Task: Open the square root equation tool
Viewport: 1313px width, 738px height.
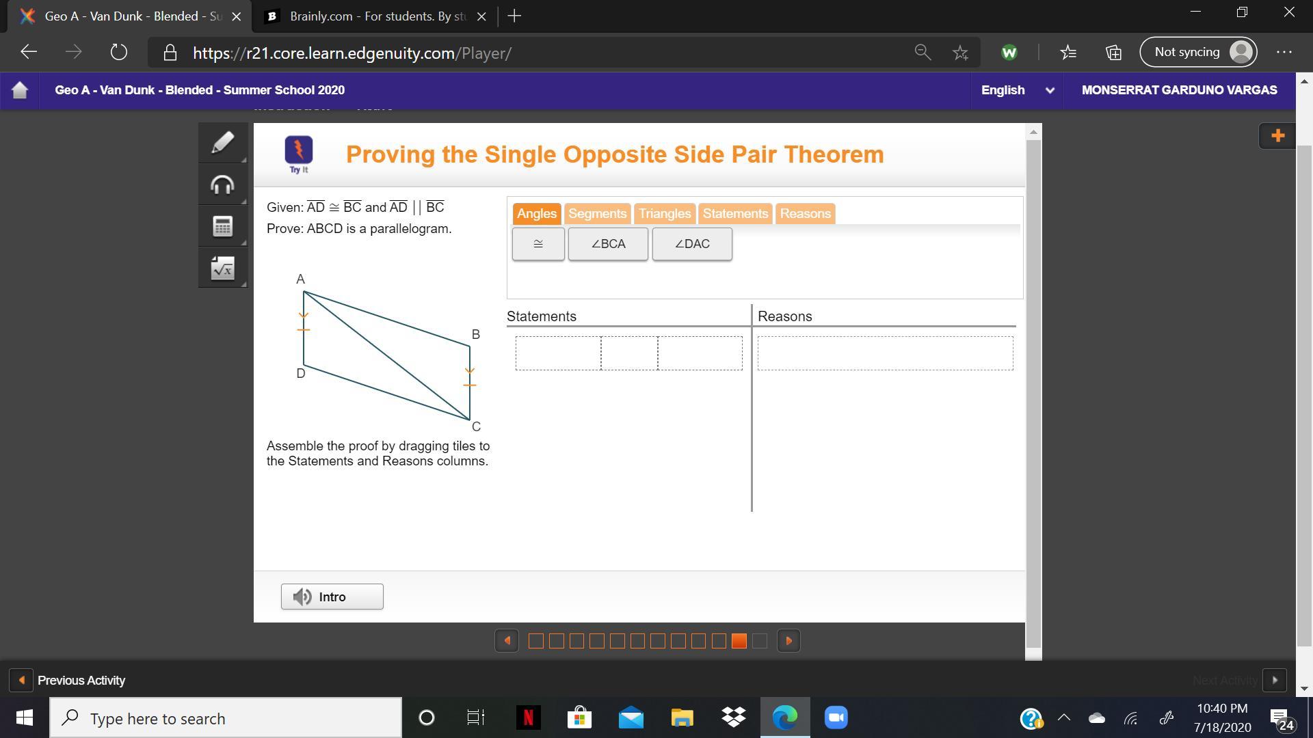Action: [222, 268]
